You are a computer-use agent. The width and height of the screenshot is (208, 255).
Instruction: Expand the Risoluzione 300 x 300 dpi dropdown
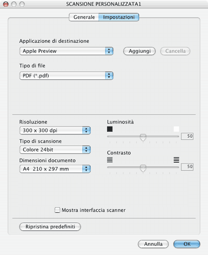click(55, 130)
